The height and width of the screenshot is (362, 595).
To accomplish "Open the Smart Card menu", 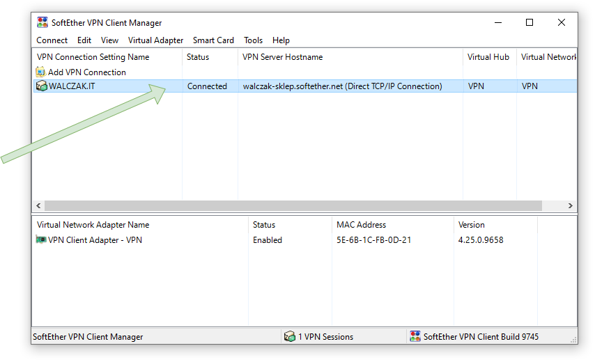I will coord(213,40).
